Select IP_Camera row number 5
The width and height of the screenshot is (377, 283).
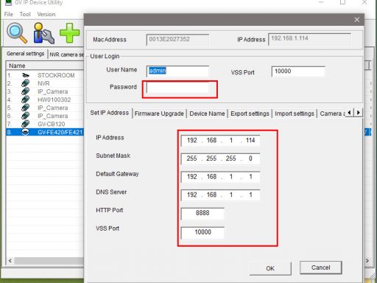click(x=45, y=108)
